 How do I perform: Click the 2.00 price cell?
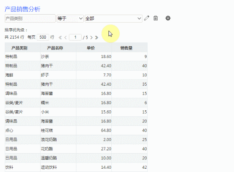94,139
